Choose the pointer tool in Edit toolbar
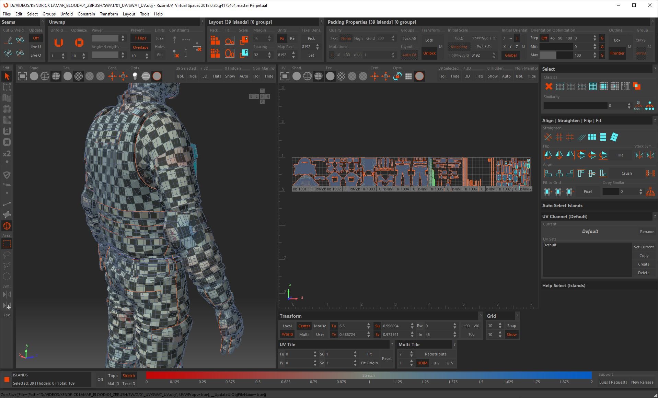Screen dimensions: 658x398 (7, 77)
